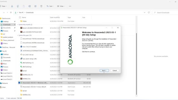Collapse the Earlier this month group
The width and height of the screenshot is (178, 100).
18,25
